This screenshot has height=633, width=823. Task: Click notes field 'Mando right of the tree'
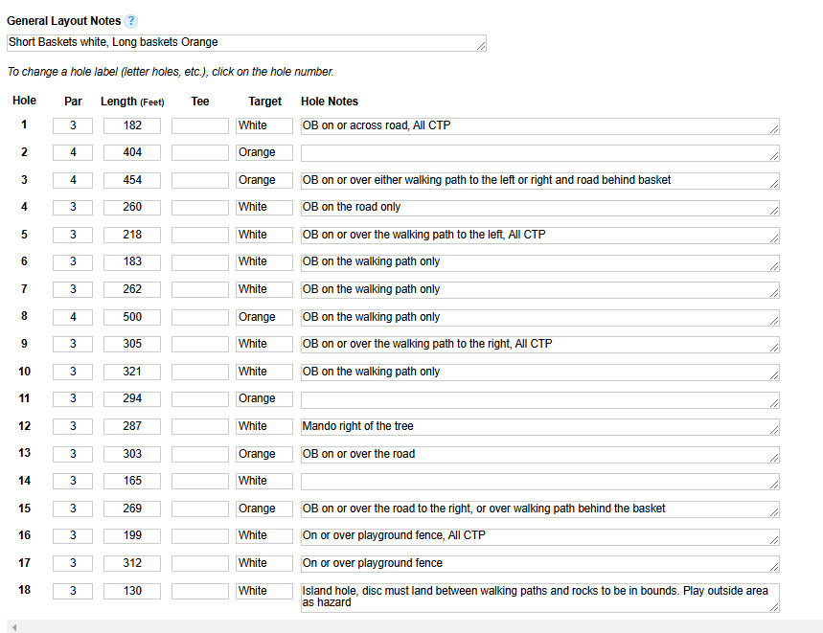(540, 427)
